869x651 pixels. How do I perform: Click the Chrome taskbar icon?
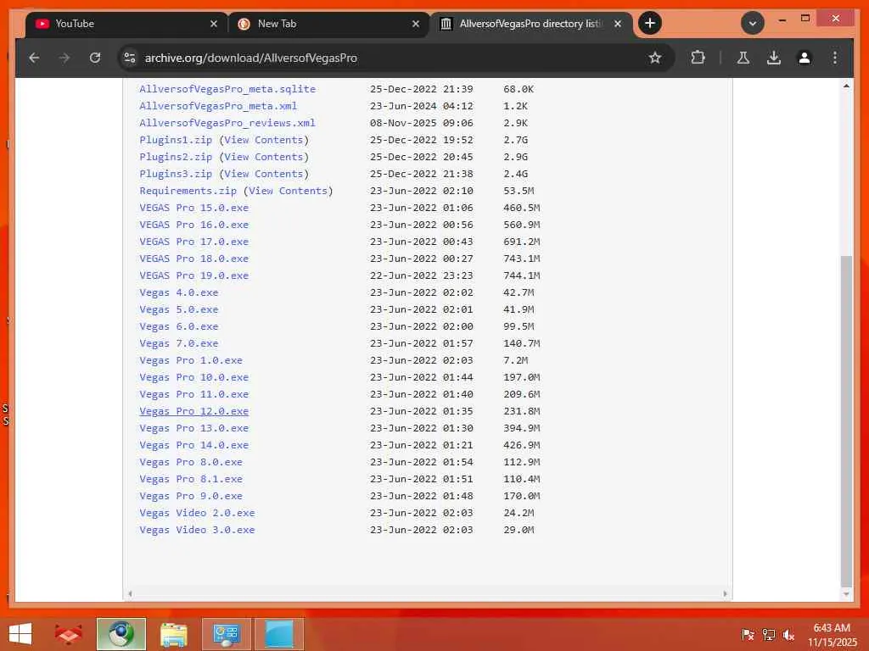click(121, 634)
